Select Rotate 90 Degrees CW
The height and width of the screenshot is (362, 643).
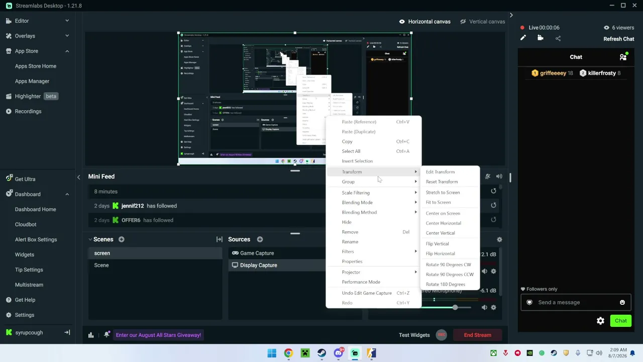pyautogui.click(x=449, y=264)
